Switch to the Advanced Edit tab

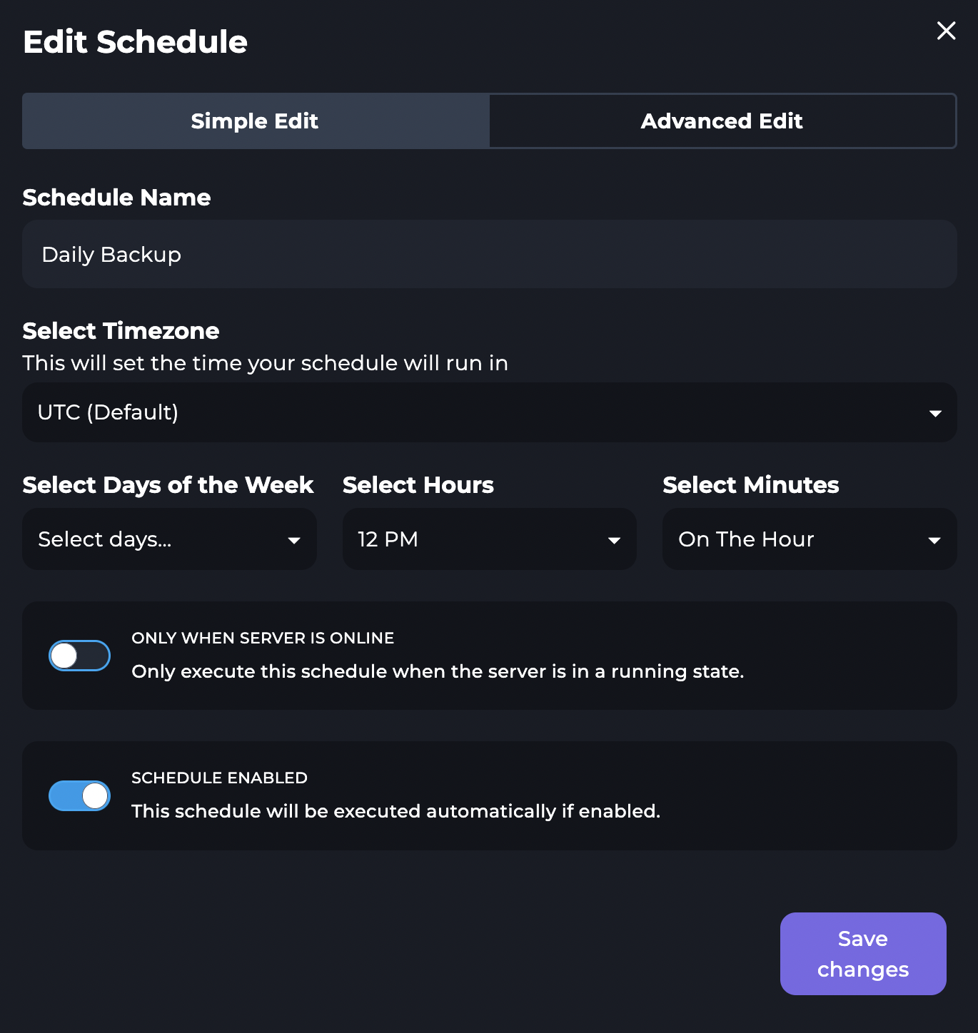click(722, 121)
